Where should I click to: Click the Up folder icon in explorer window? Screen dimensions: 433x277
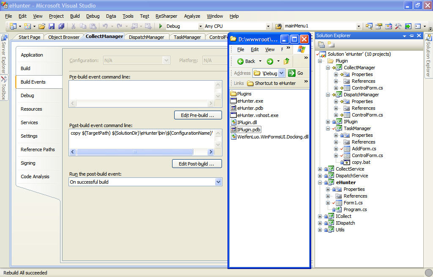[286, 61]
